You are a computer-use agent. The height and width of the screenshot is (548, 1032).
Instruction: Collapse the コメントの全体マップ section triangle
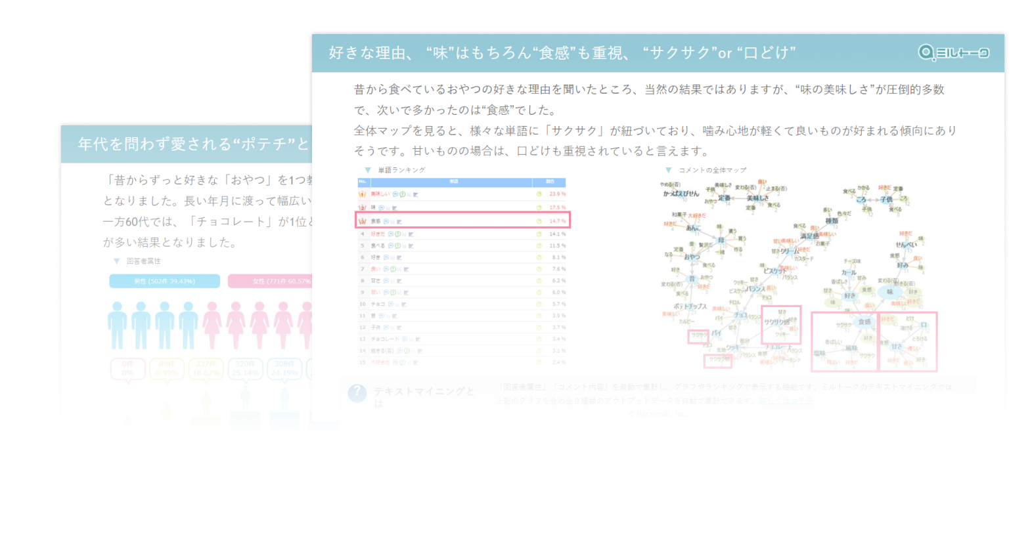click(669, 170)
